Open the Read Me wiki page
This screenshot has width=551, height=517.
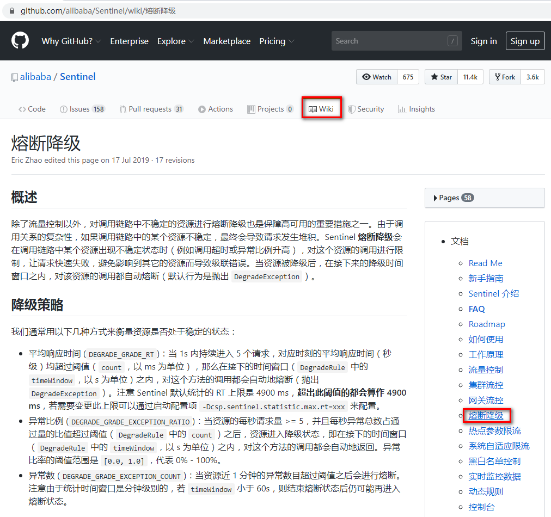tap(485, 263)
